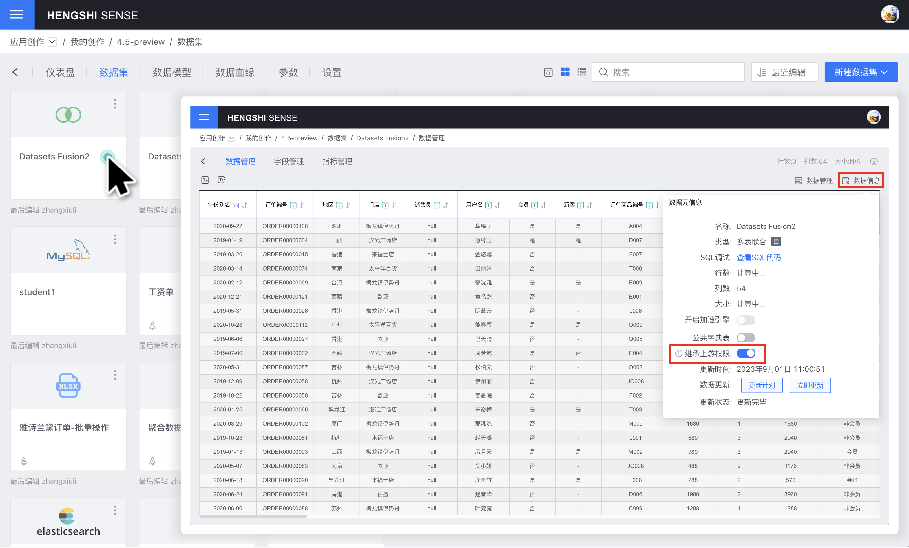The image size is (909, 548).
Task: Click the type icon next to 多表联合
Action: [x=776, y=242]
